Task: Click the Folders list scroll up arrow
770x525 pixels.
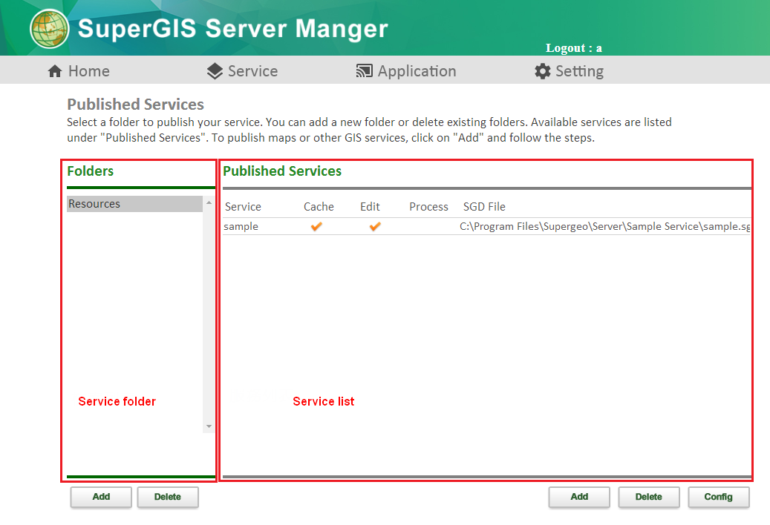Action: pyautogui.click(x=209, y=202)
